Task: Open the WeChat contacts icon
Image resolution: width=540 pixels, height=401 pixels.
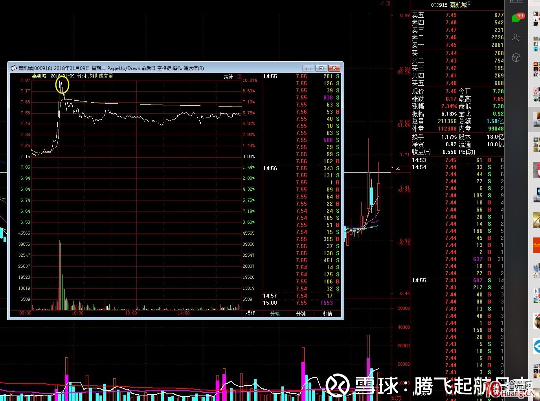Action: 516,38
